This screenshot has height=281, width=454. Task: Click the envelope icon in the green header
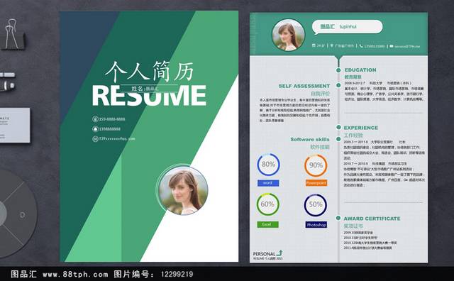click(392, 46)
